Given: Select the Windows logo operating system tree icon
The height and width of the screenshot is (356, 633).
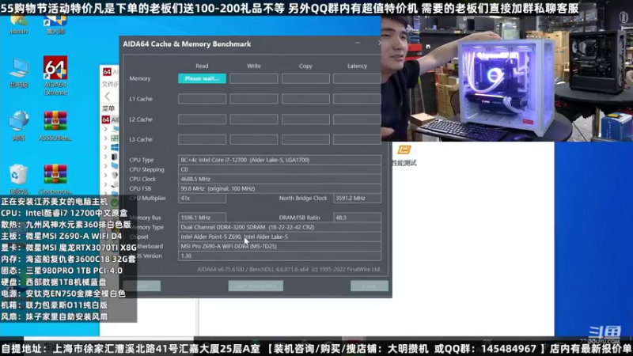Looking at the screenshot, I should pyautogui.click(x=115, y=148).
